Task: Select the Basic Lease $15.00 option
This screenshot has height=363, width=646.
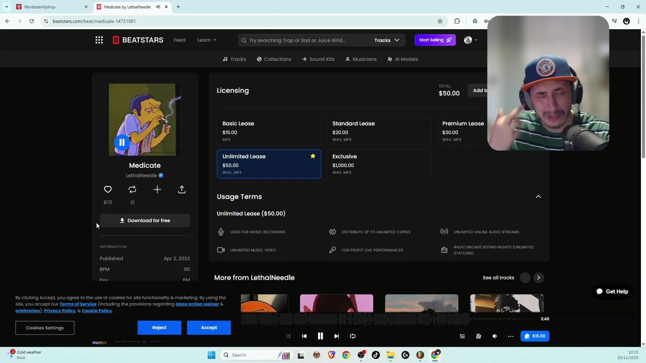Action: point(268,131)
